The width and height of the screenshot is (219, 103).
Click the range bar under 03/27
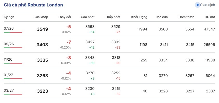13,94
